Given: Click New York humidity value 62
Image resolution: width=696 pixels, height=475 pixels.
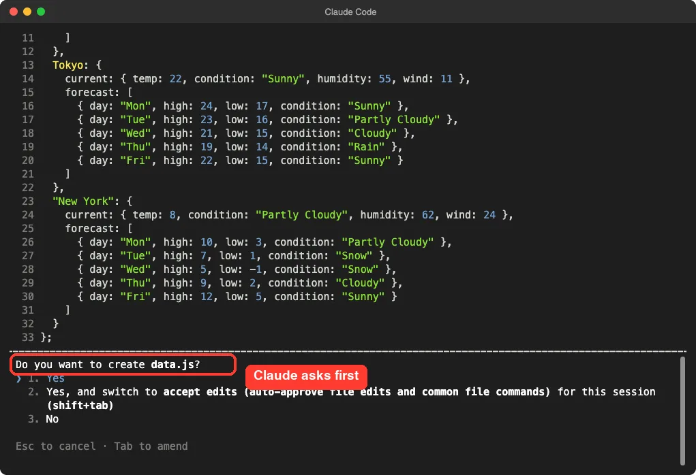Looking at the screenshot, I should click(428, 215).
